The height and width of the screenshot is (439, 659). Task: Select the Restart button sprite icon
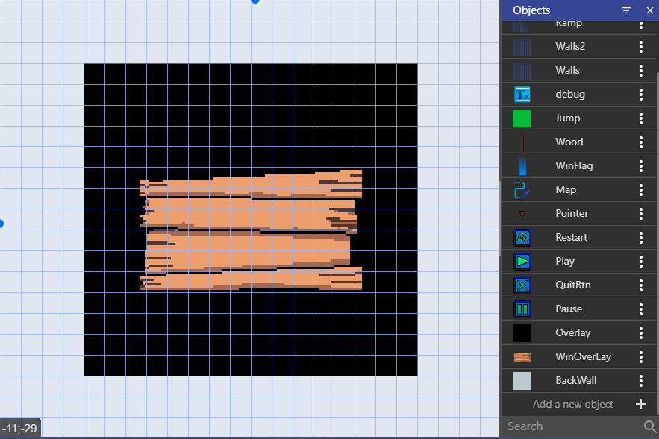522,238
